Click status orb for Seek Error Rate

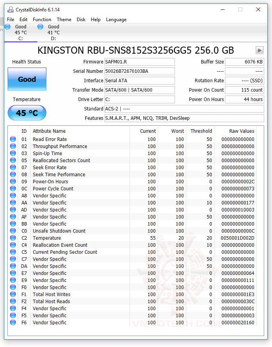pyautogui.click(x=13, y=167)
